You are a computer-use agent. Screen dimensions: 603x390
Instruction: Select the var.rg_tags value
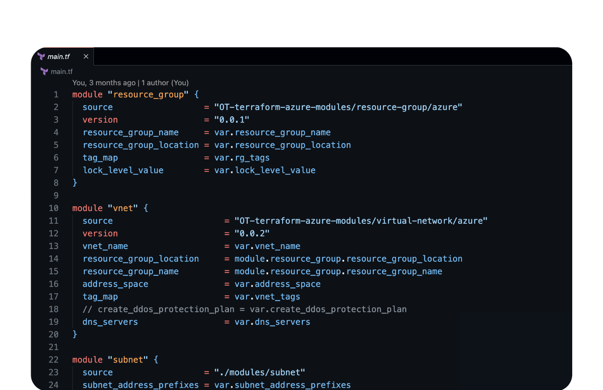pyautogui.click(x=241, y=158)
